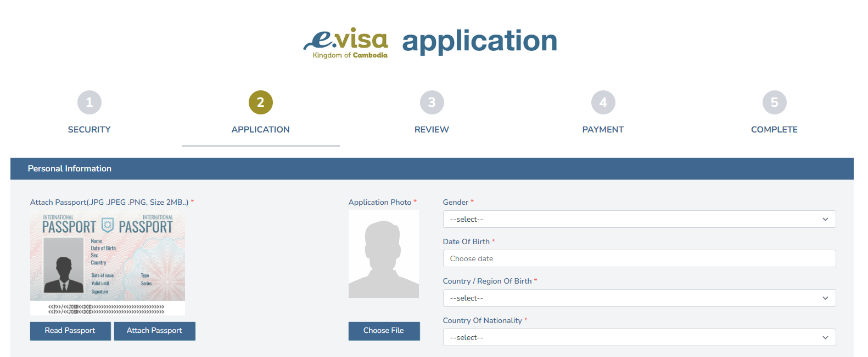
Task: Click the step 3 Review circle
Action: [x=432, y=102]
